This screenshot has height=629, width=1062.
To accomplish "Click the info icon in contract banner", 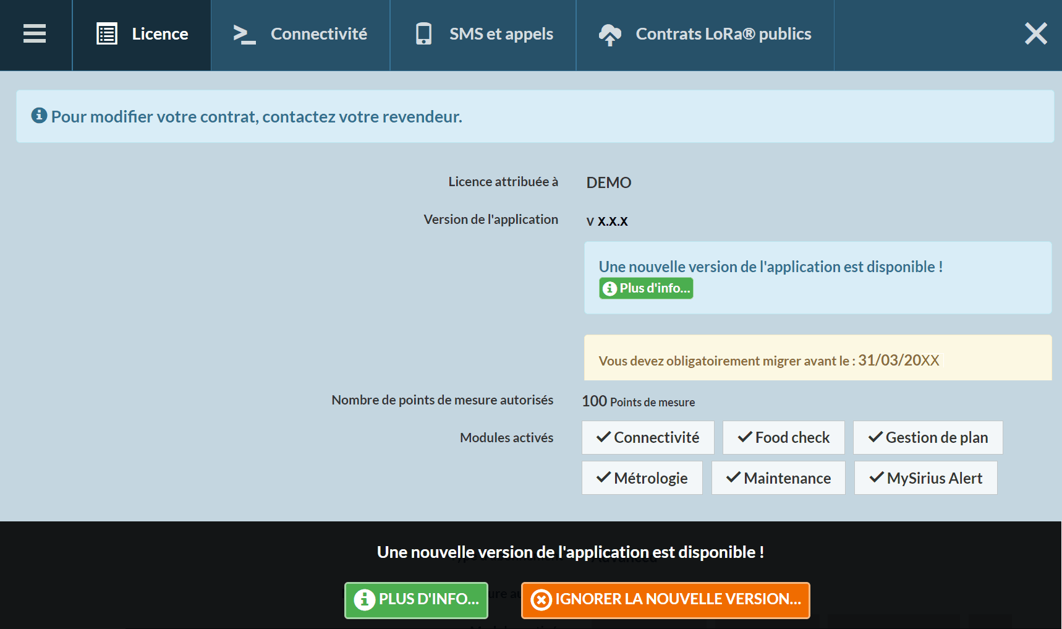I will (x=39, y=116).
